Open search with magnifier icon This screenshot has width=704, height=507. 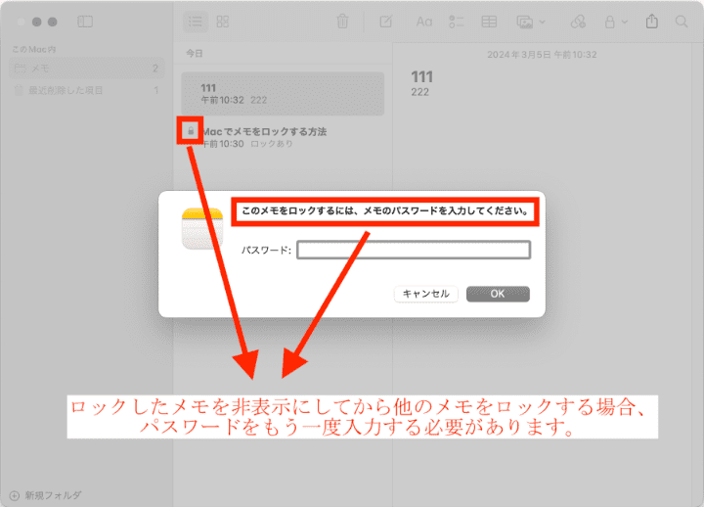(x=682, y=22)
